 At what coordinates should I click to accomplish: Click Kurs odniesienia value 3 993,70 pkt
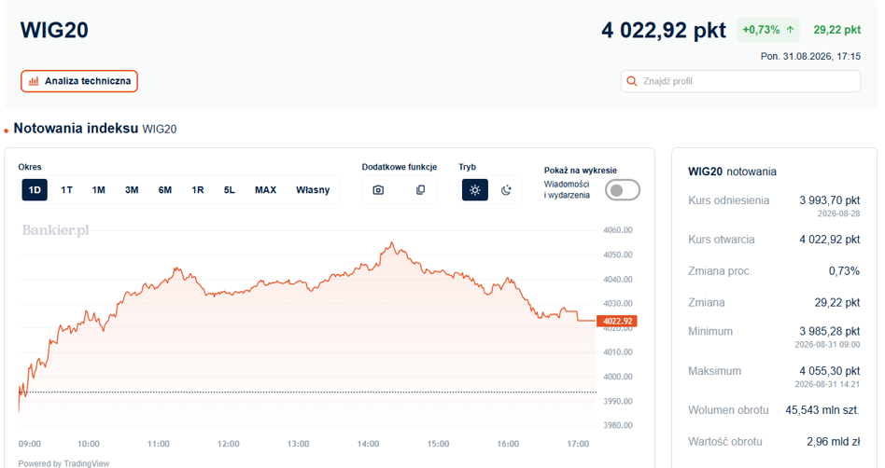pyautogui.click(x=830, y=200)
